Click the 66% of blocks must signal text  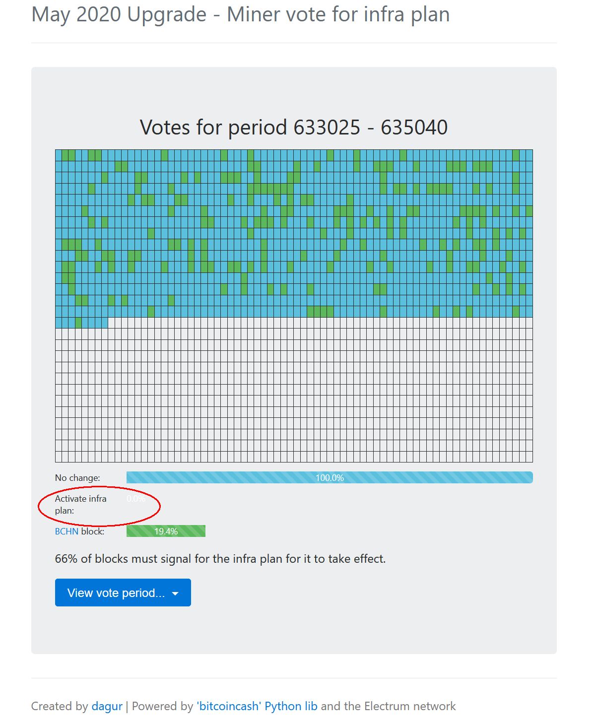pos(220,559)
